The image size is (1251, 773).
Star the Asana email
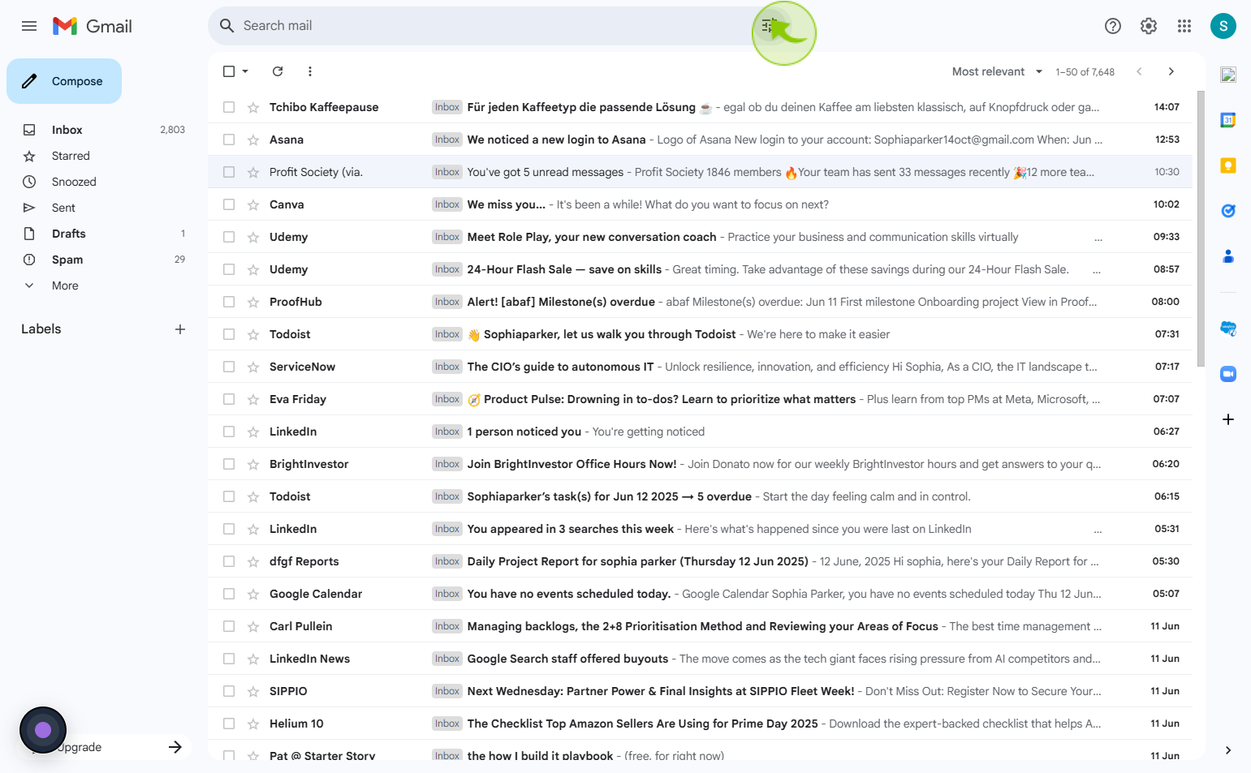point(253,140)
